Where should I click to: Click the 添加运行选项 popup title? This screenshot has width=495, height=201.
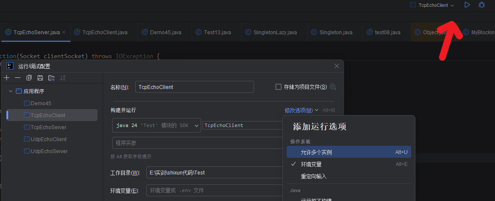click(320, 127)
